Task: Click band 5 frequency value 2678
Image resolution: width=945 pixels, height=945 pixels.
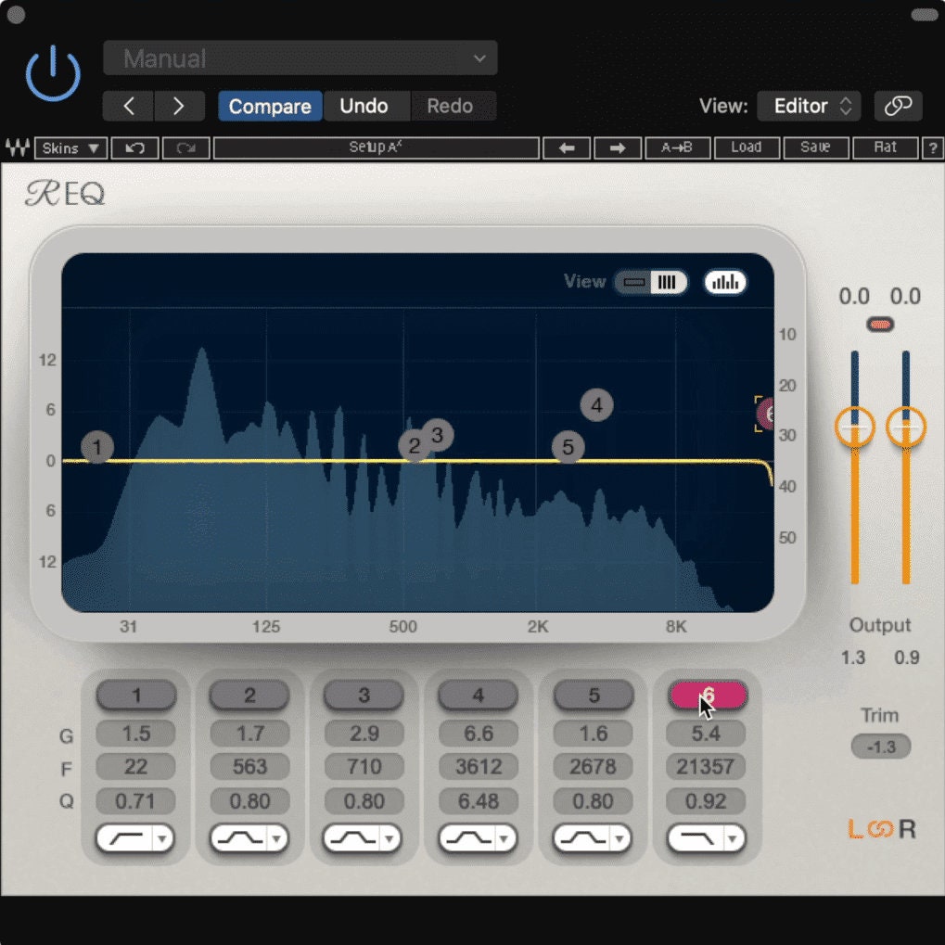Action: [x=593, y=767]
